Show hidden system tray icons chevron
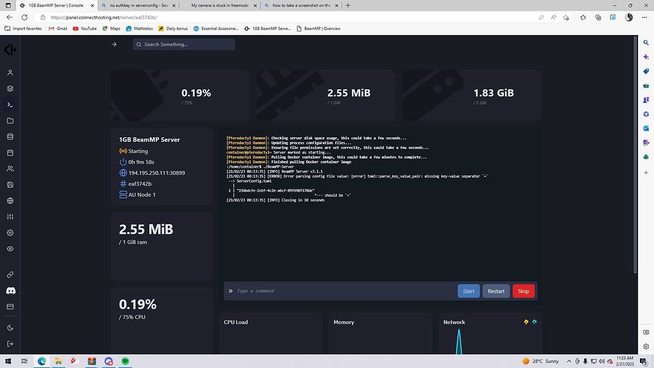The image size is (654, 368). coord(569,362)
